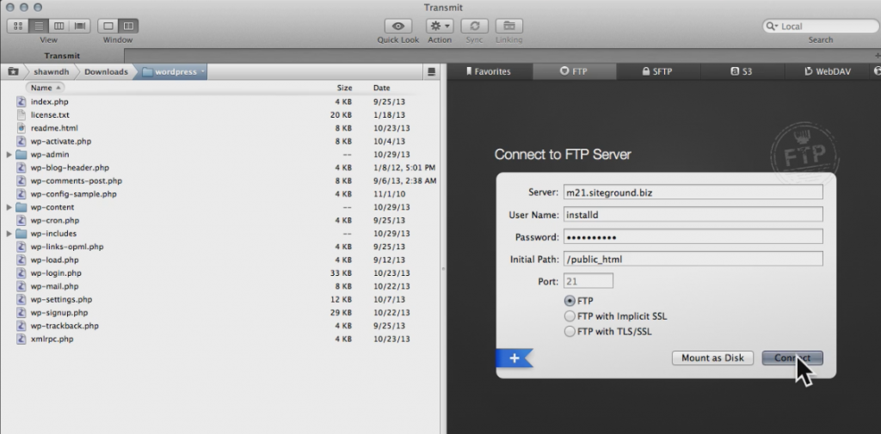Expand the wp-content folder
The height and width of the screenshot is (434, 881).
point(9,207)
